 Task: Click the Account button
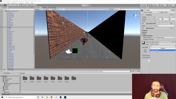(155, 5)
